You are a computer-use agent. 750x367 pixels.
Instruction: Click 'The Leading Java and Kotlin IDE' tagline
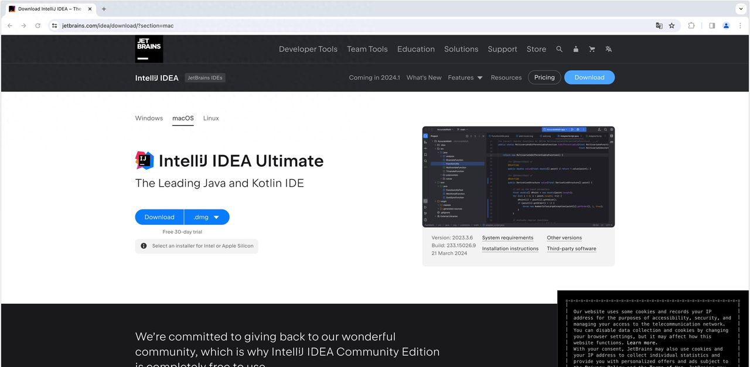point(220,183)
